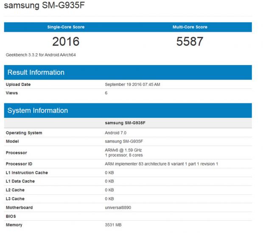Screen dimensions: 263x233
Task: Click the Multi-Core Score header
Action: pos(190,27)
